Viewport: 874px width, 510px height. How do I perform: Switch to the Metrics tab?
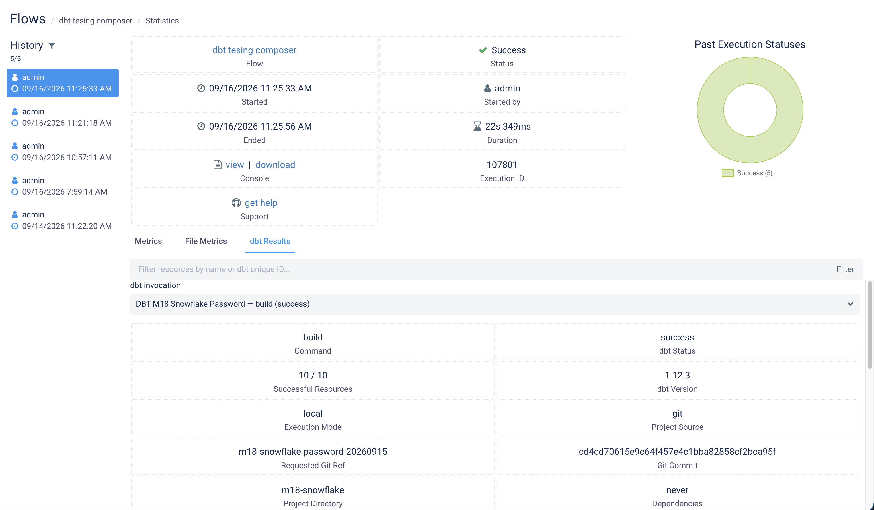pos(148,241)
